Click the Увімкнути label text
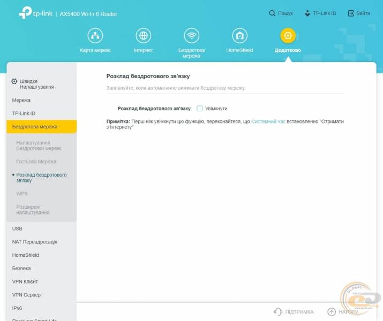 pos(216,109)
